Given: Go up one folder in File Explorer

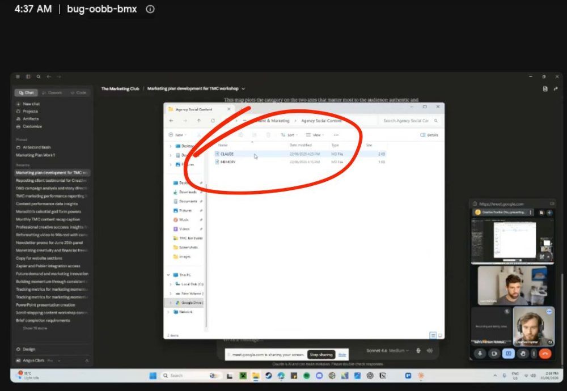Looking at the screenshot, I should pos(199,121).
